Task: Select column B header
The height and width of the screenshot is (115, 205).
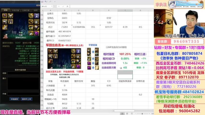Action: pos(65,10)
